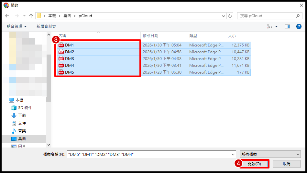Click date 2026/1/28 下午 06:30
The width and height of the screenshot is (307, 173).
point(162,72)
